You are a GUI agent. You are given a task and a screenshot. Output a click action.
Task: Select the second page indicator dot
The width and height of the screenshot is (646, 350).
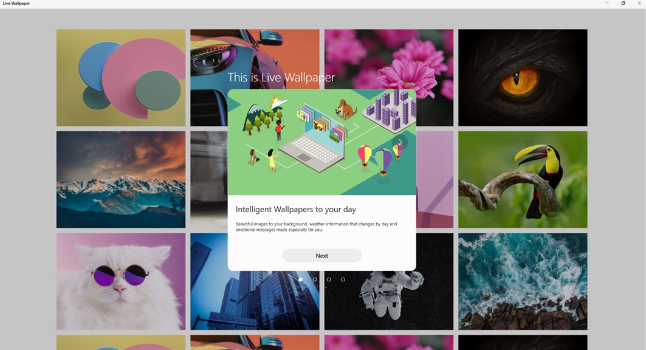pyautogui.click(x=315, y=280)
